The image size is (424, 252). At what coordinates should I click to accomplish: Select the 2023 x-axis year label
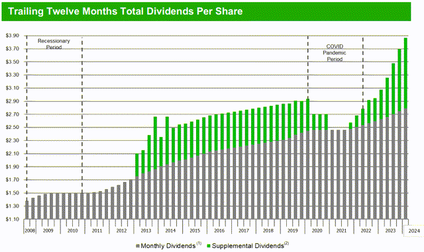390,231
